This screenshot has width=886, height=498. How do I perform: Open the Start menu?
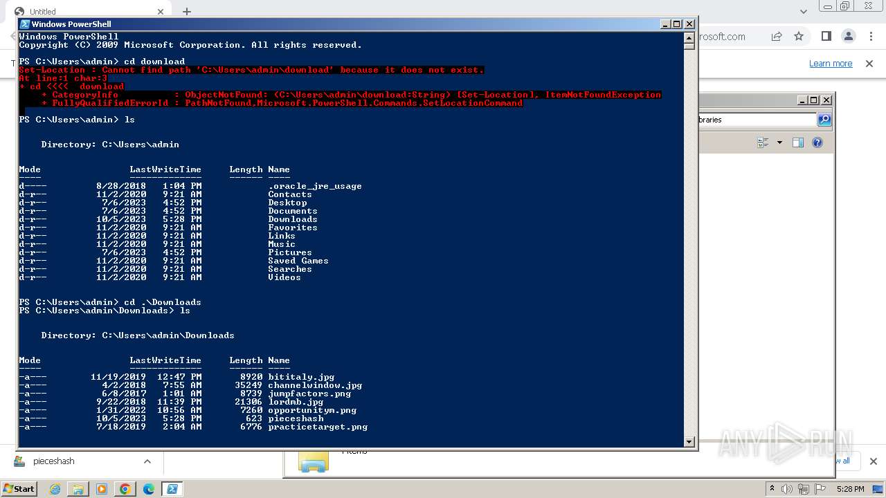pyautogui.click(x=19, y=488)
